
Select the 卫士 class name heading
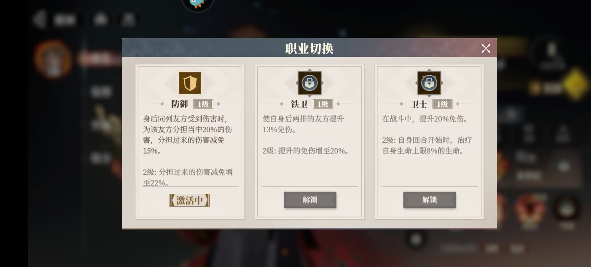pos(419,104)
